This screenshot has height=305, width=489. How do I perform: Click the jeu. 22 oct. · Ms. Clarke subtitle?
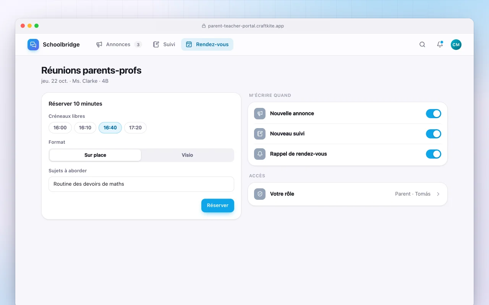tap(75, 81)
